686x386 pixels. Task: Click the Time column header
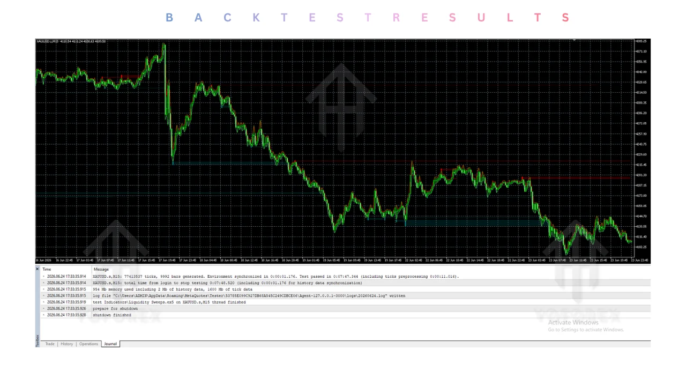(x=66, y=269)
